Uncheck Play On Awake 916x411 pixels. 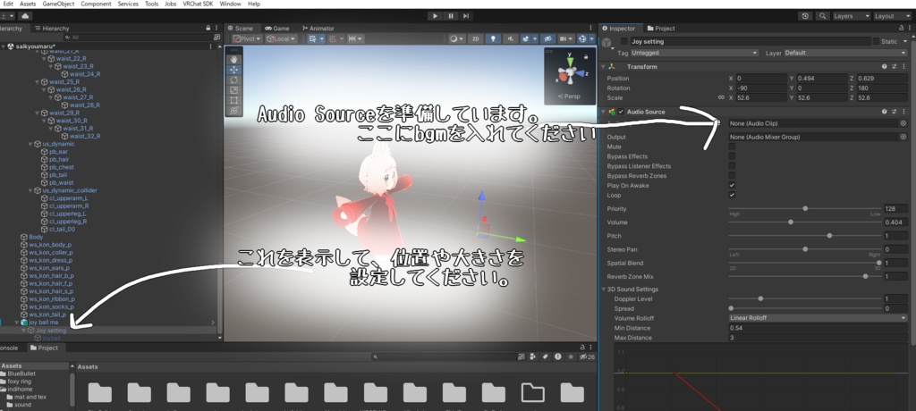coord(732,185)
